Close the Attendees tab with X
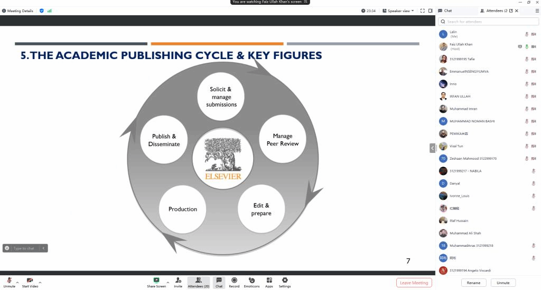This screenshot has width=541, height=290. [517, 11]
